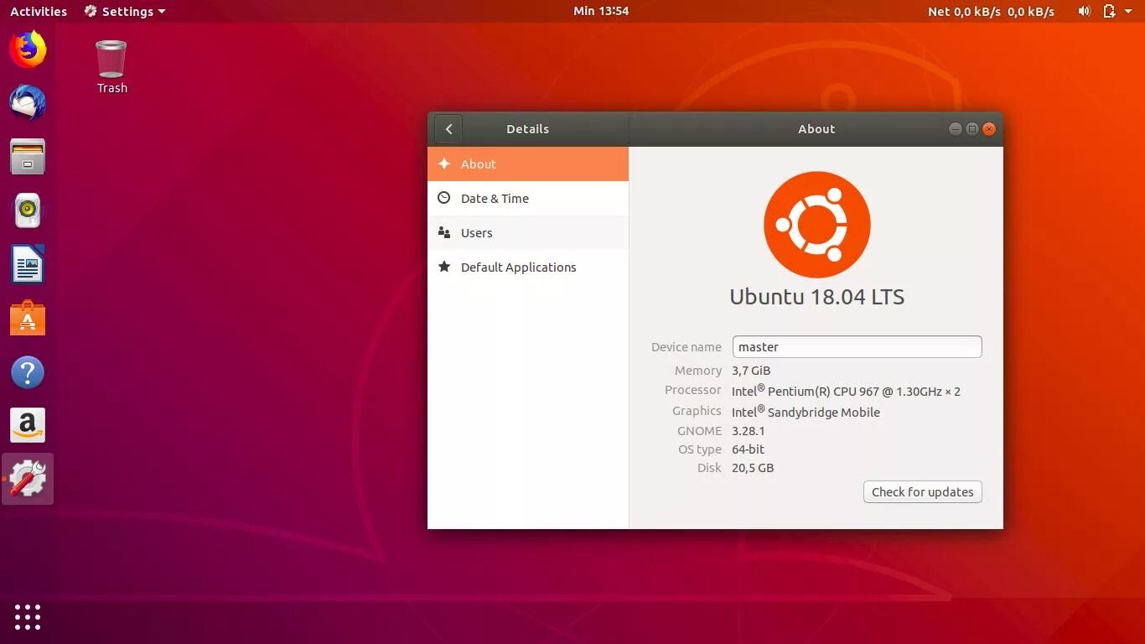Open the Default Applications row's label
The height and width of the screenshot is (644, 1145).
[519, 267]
